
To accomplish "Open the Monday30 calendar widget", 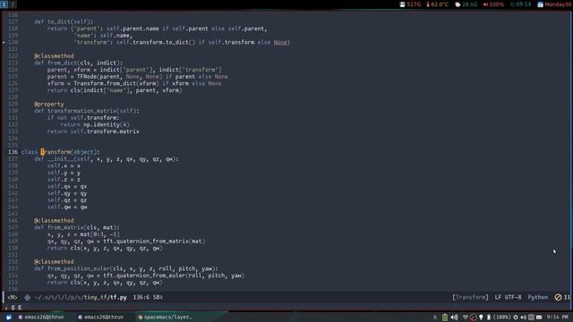I will (x=554, y=4).
